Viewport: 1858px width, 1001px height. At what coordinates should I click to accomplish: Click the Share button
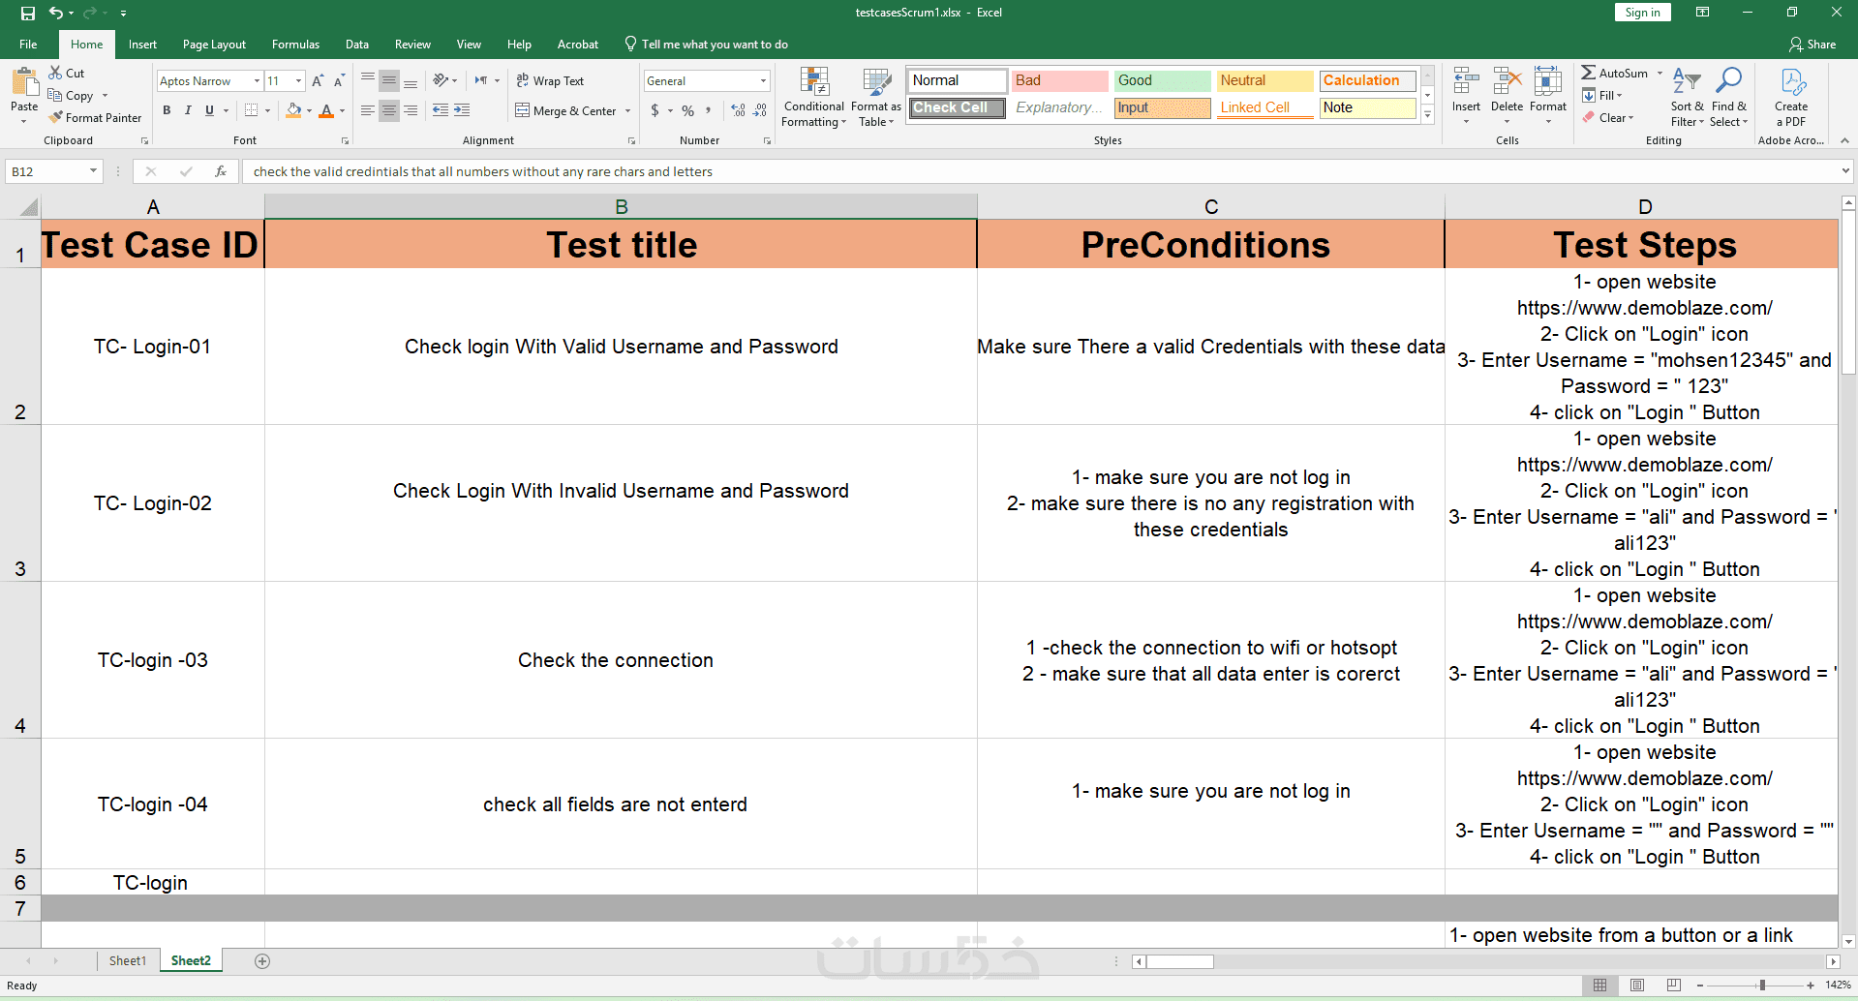coord(1812,45)
